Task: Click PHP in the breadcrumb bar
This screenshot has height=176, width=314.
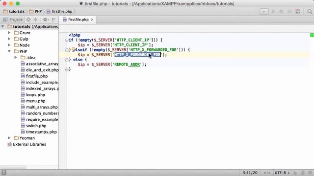Action: coord(36,11)
